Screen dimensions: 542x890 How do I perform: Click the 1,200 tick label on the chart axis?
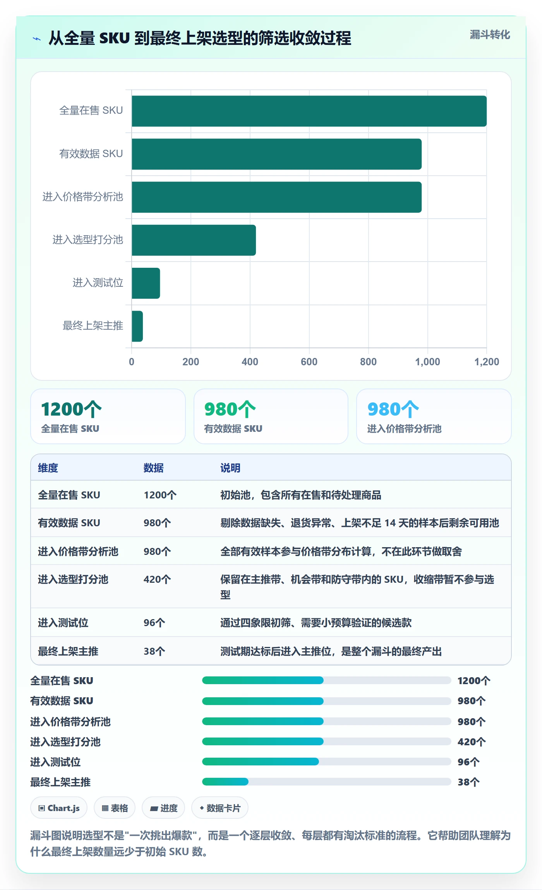487,362
